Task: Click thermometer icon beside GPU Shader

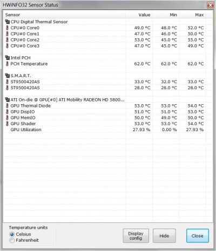Action: pos(7,124)
